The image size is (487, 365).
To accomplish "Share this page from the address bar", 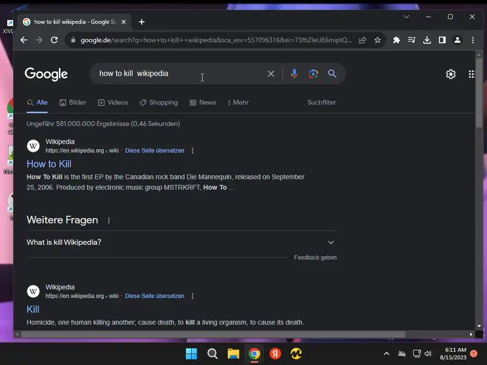I will click(362, 40).
